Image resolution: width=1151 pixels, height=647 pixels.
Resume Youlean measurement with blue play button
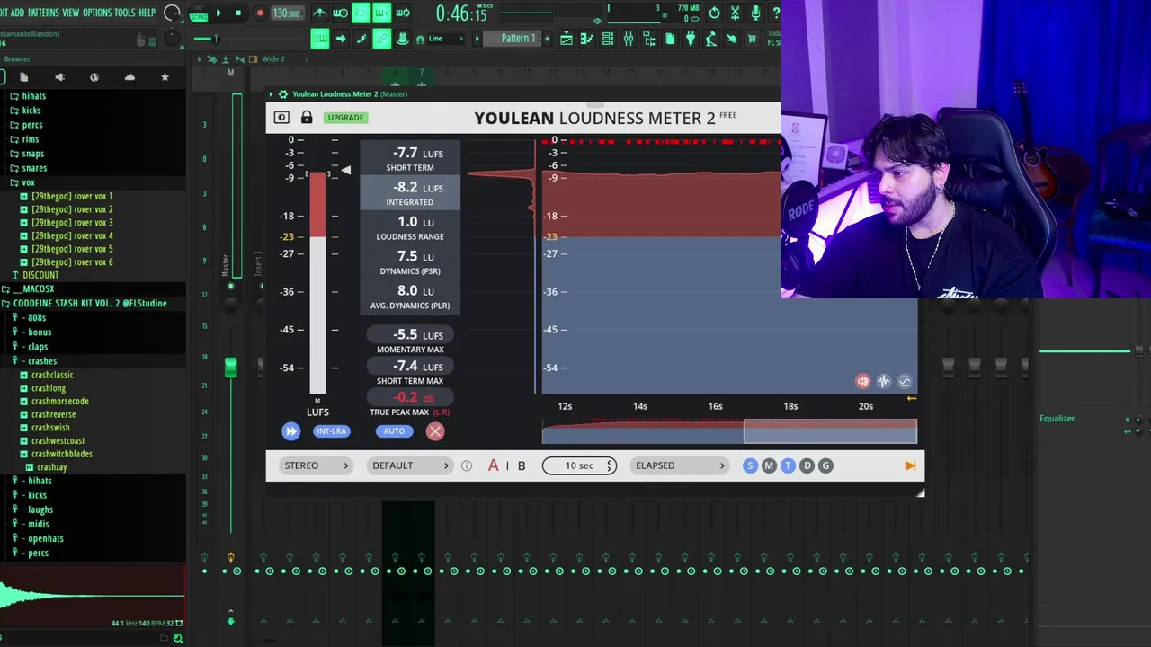(x=290, y=431)
